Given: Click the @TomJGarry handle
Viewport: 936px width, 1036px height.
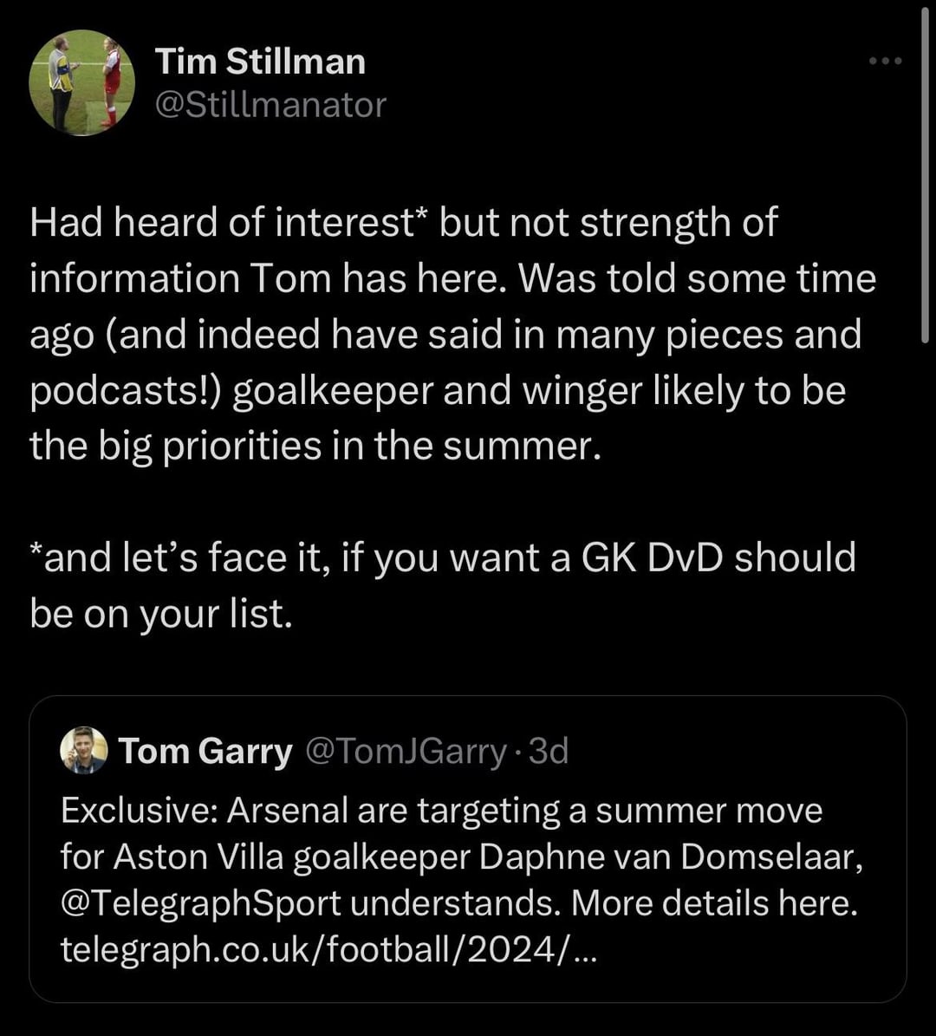Looking at the screenshot, I should [406, 751].
